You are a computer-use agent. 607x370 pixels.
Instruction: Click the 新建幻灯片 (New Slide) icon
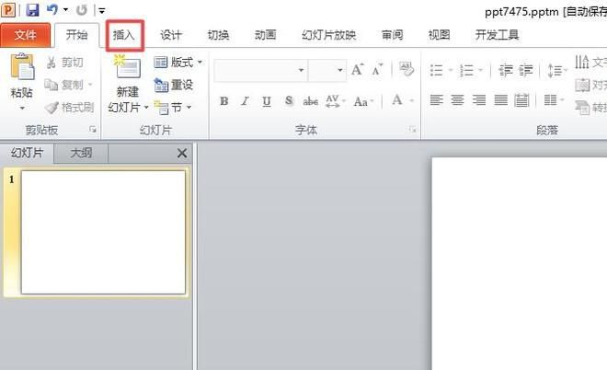click(x=128, y=68)
